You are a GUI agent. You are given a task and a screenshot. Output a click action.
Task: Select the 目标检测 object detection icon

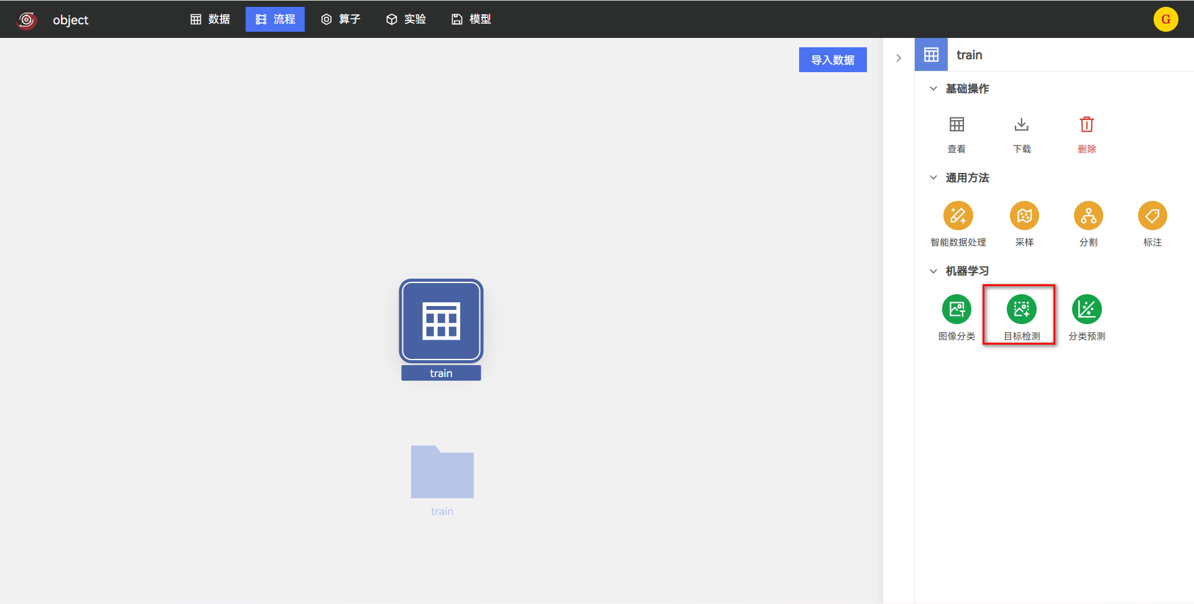point(1022,309)
